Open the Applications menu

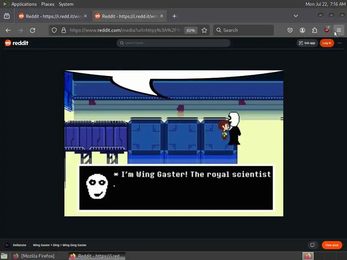[24, 4]
